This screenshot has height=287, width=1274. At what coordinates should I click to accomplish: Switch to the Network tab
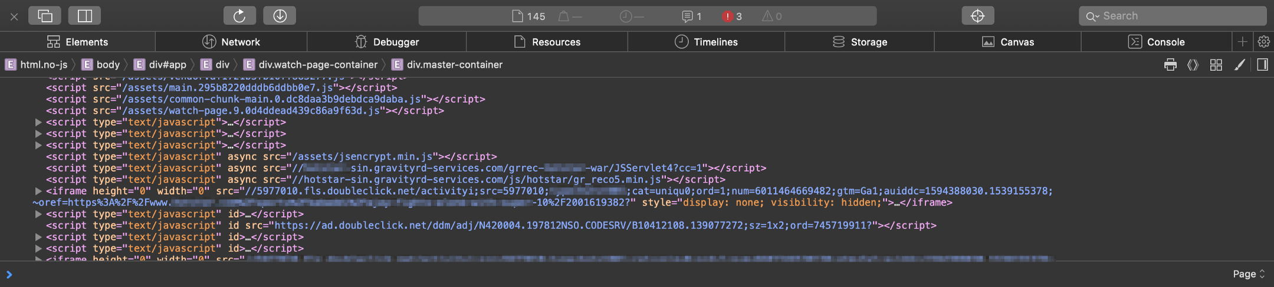[231, 42]
